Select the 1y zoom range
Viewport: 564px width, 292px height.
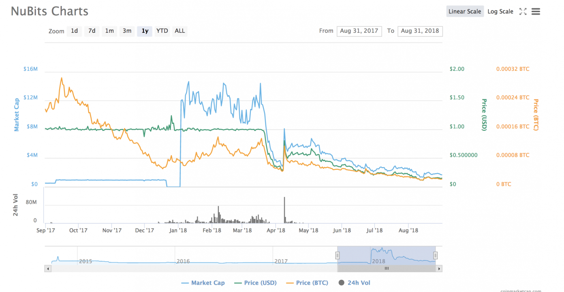[145, 31]
